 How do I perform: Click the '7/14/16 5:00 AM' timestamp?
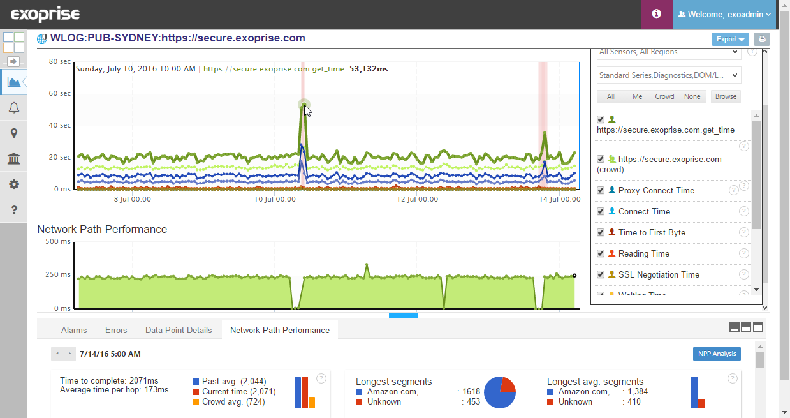click(110, 354)
